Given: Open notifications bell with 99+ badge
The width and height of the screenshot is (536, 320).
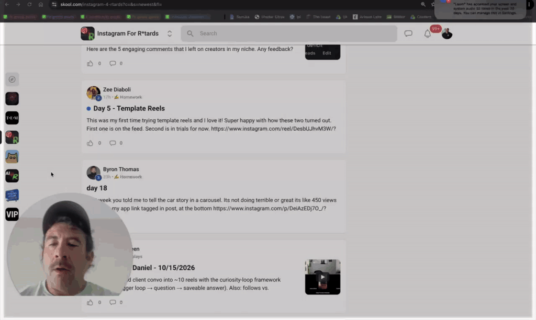Looking at the screenshot, I should (428, 33).
